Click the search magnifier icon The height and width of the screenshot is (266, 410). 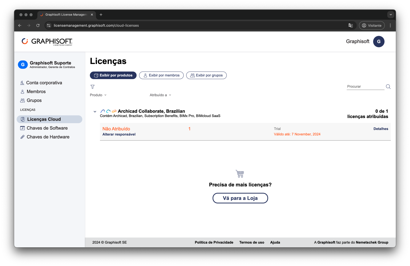[388, 87]
